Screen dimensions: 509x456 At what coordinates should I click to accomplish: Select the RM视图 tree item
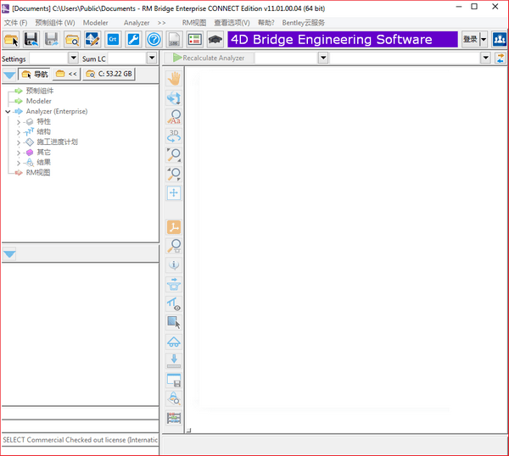point(38,172)
